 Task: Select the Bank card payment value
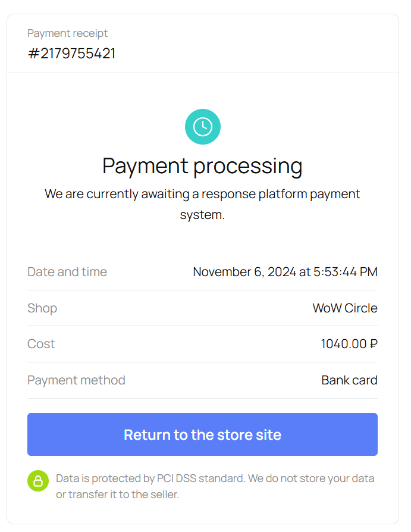click(x=349, y=380)
